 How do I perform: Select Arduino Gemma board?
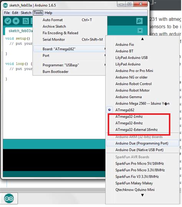point(142,97)
